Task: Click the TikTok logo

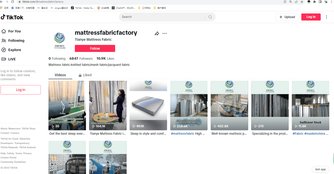Action: [12, 17]
